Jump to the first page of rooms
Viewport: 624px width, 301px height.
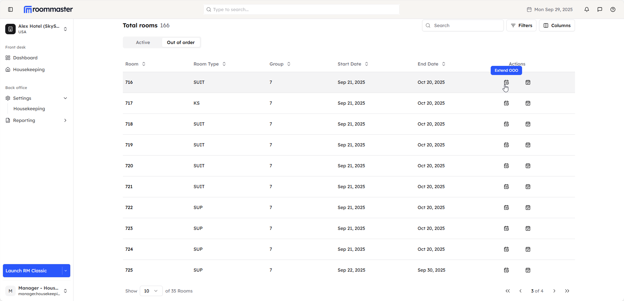508,291
